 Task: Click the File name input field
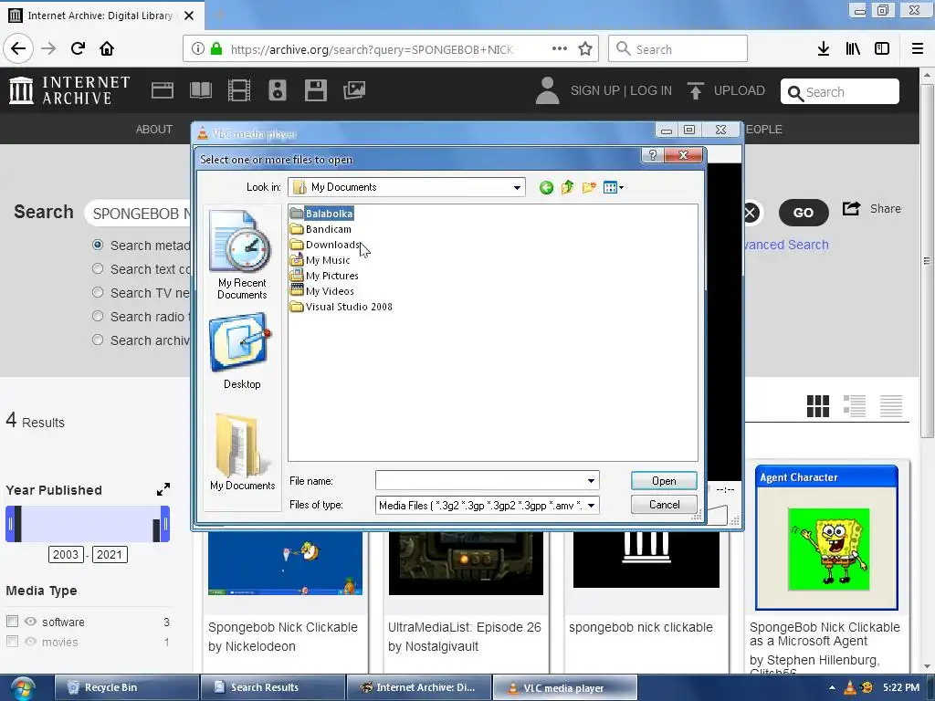coord(480,481)
